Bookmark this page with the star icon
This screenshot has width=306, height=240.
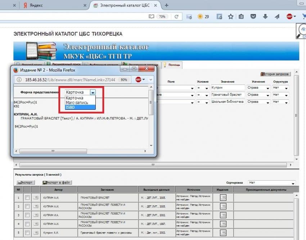click(231, 17)
